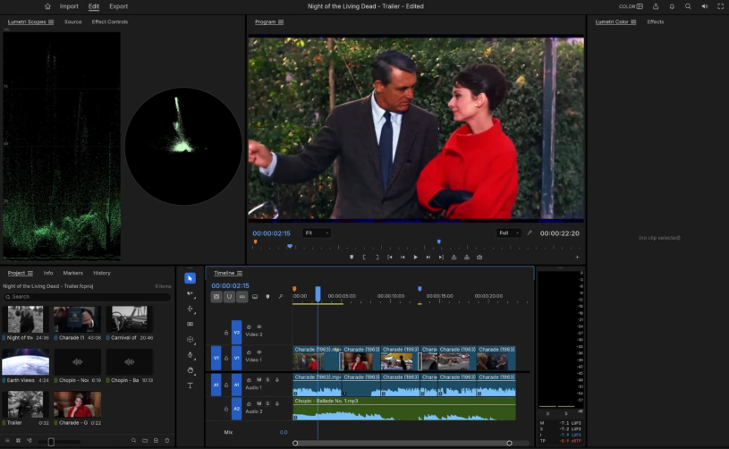
Task: Click the Home icon in top bar
Action: click(47, 6)
